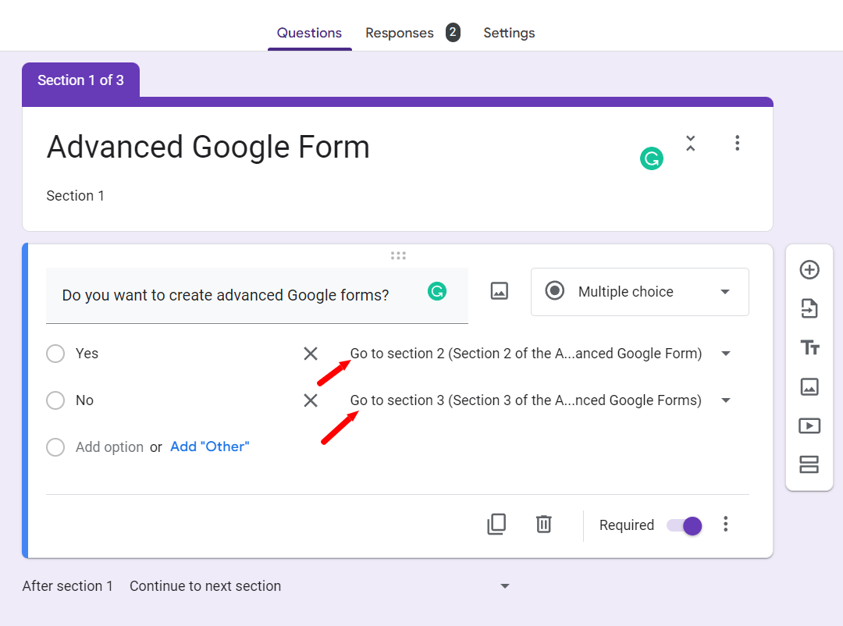
Task: Open question more options menu beside Required
Action: [725, 524]
